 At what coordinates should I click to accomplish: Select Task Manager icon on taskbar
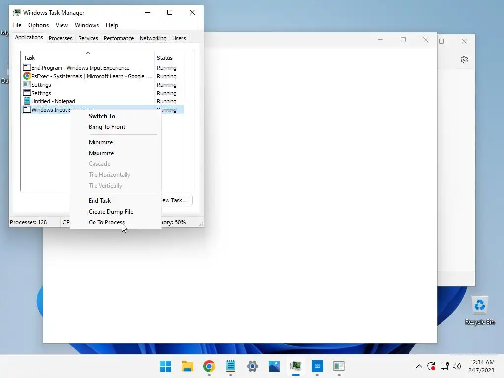tap(296, 366)
